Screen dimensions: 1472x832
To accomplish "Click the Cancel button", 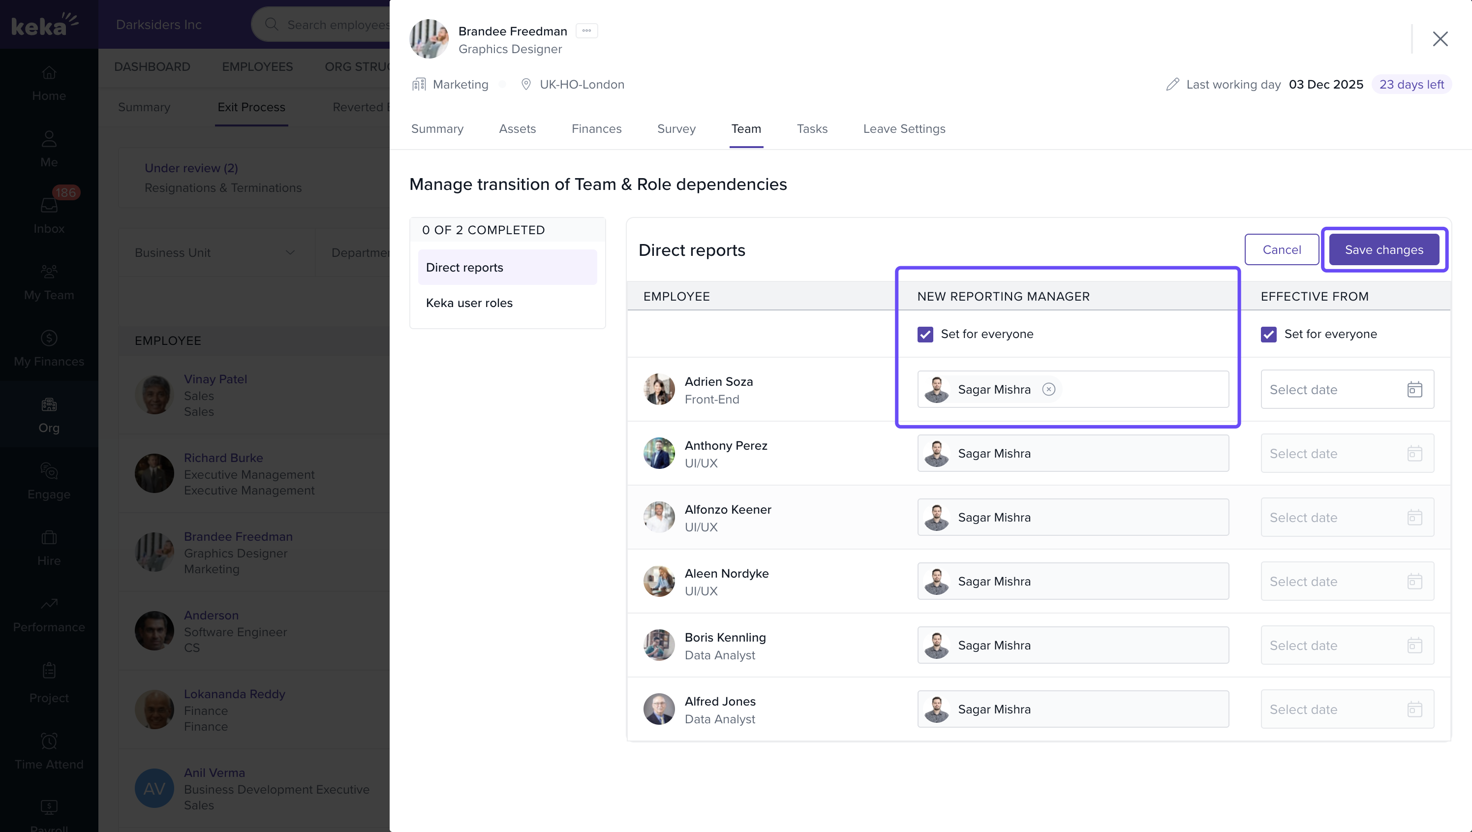I will [1281, 250].
